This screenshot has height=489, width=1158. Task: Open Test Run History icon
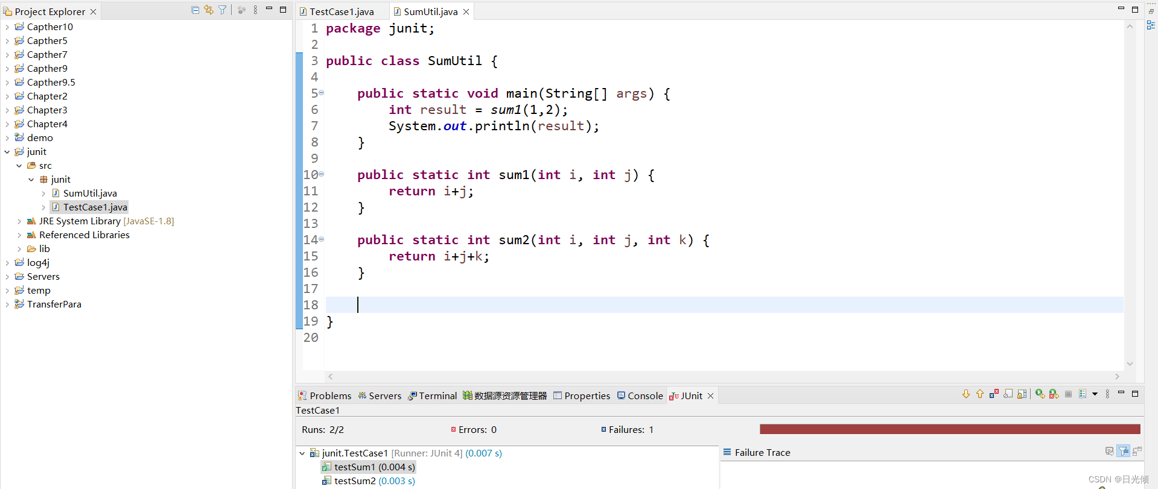1083,394
